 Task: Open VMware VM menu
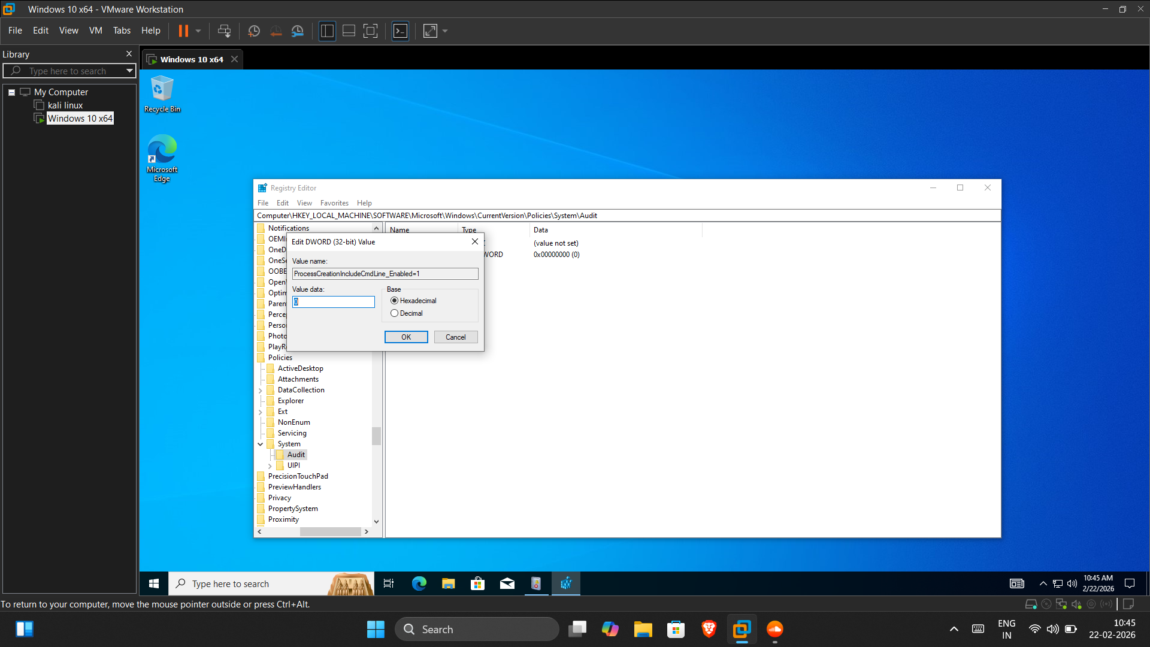96,31
